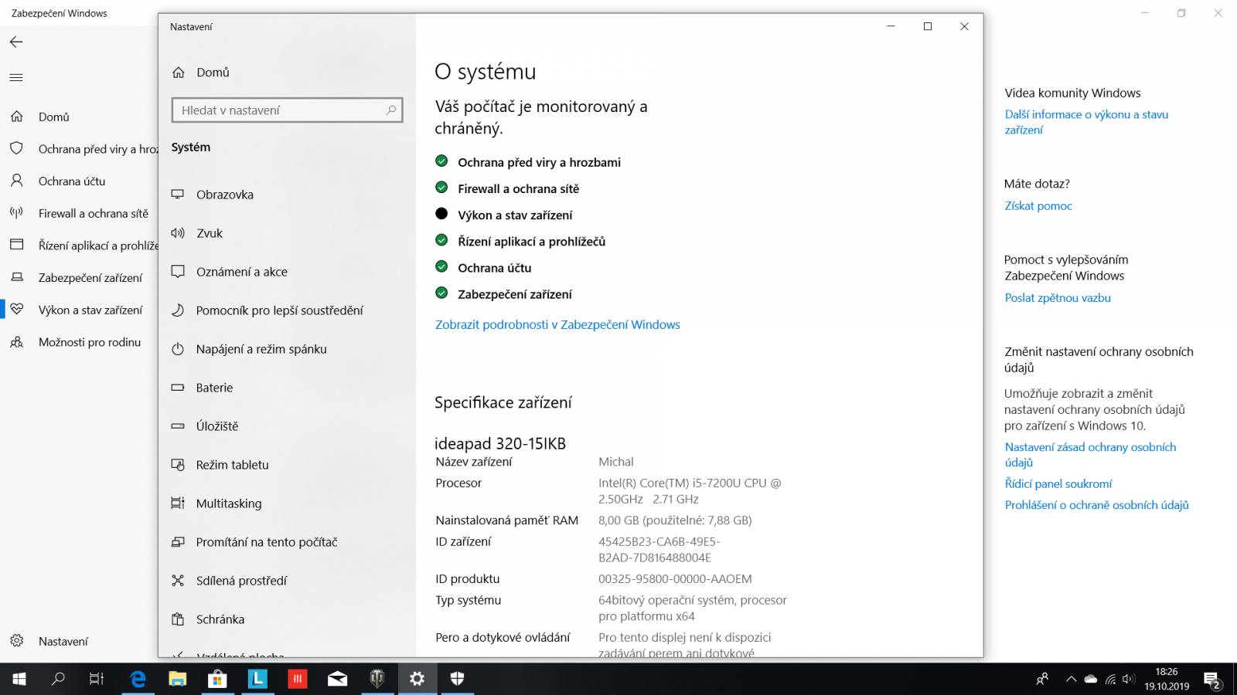Show hidden tray icons chevron

click(1071, 680)
